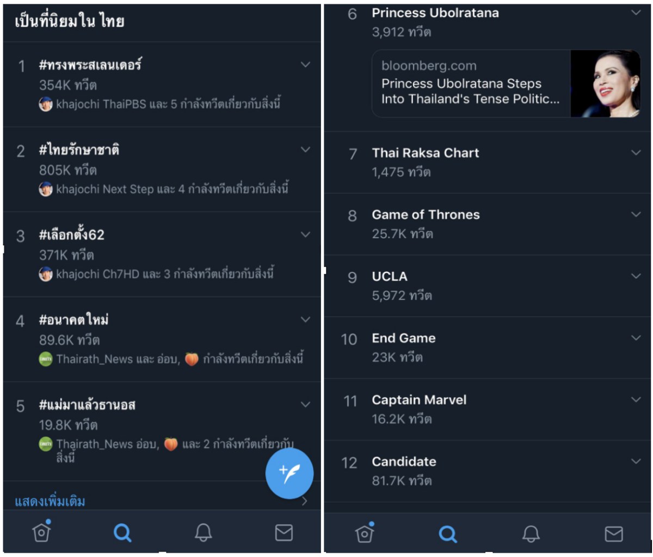Viewport: 653px width, 557px height.
Task: Expand options chevron for #เลือกตั้ง62 trend
Action: click(305, 234)
